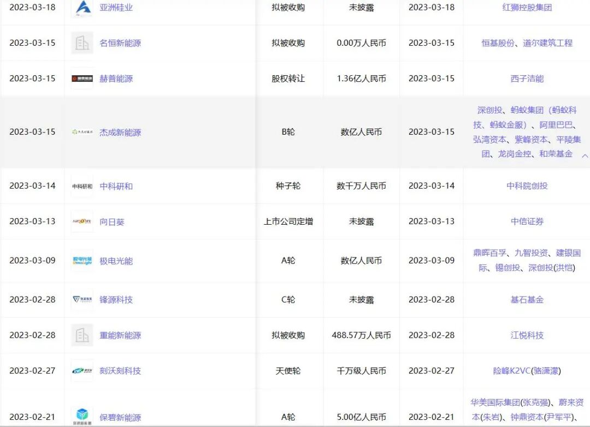Open the 红狮控股集团 investor link
Image resolution: width=590 pixels, height=427 pixels.
click(x=526, y=7)
